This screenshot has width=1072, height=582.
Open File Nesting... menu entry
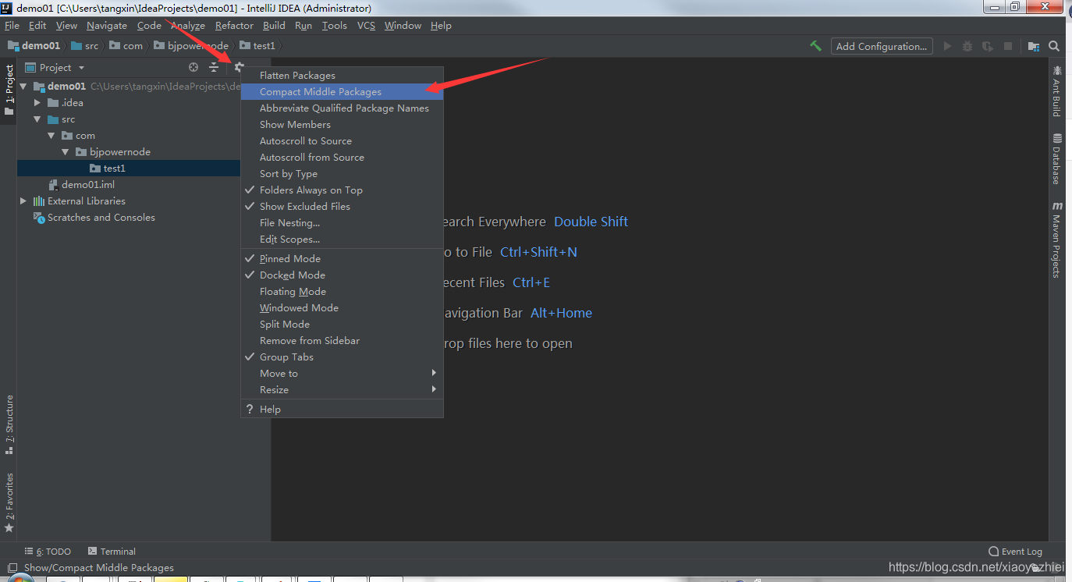tap(342, 222)
